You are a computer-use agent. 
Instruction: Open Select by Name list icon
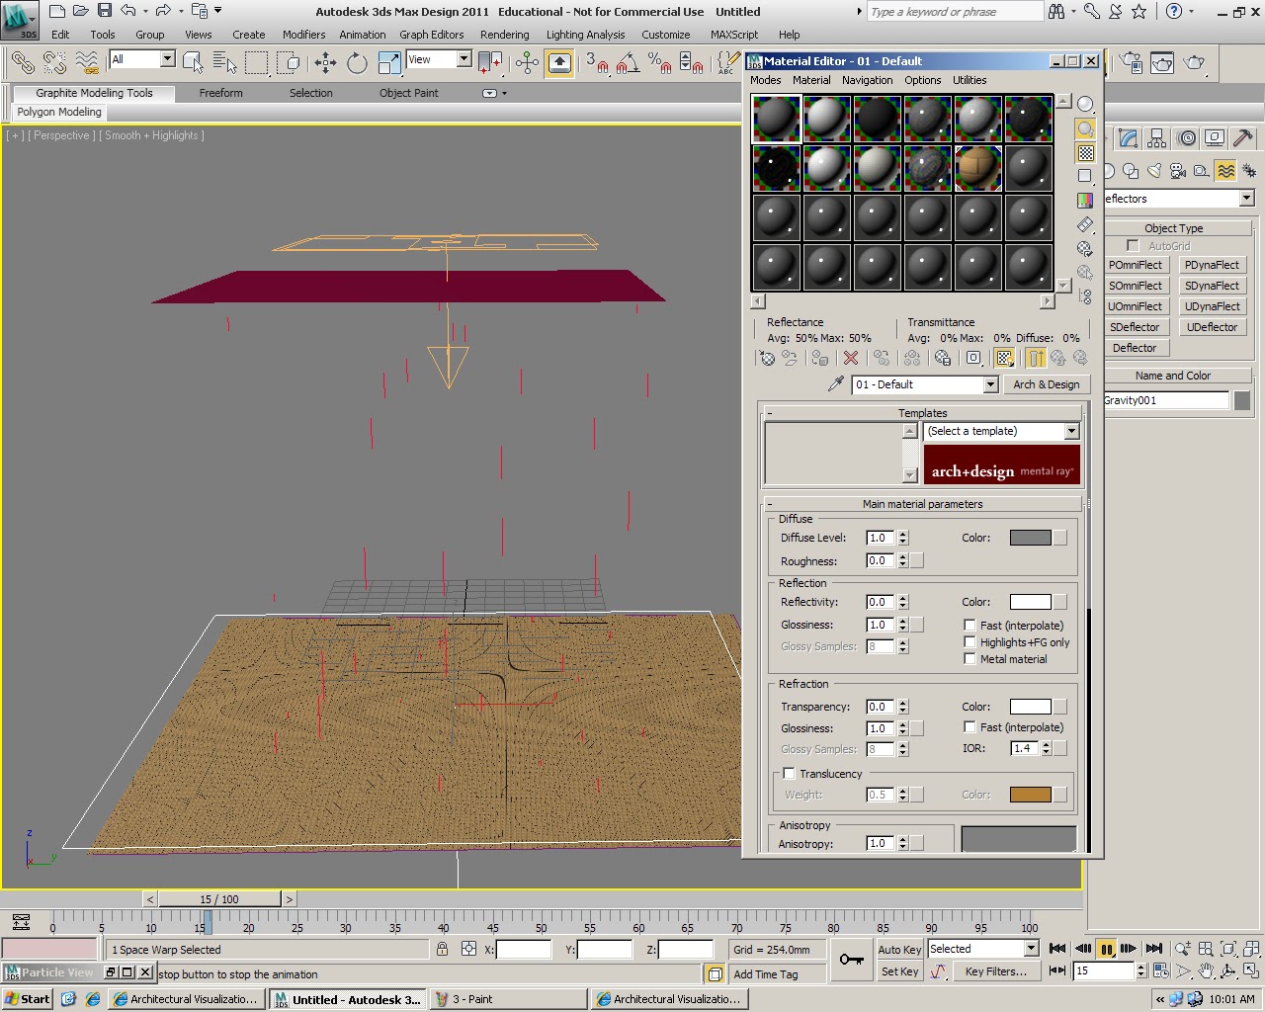click(x=225, y=63)
